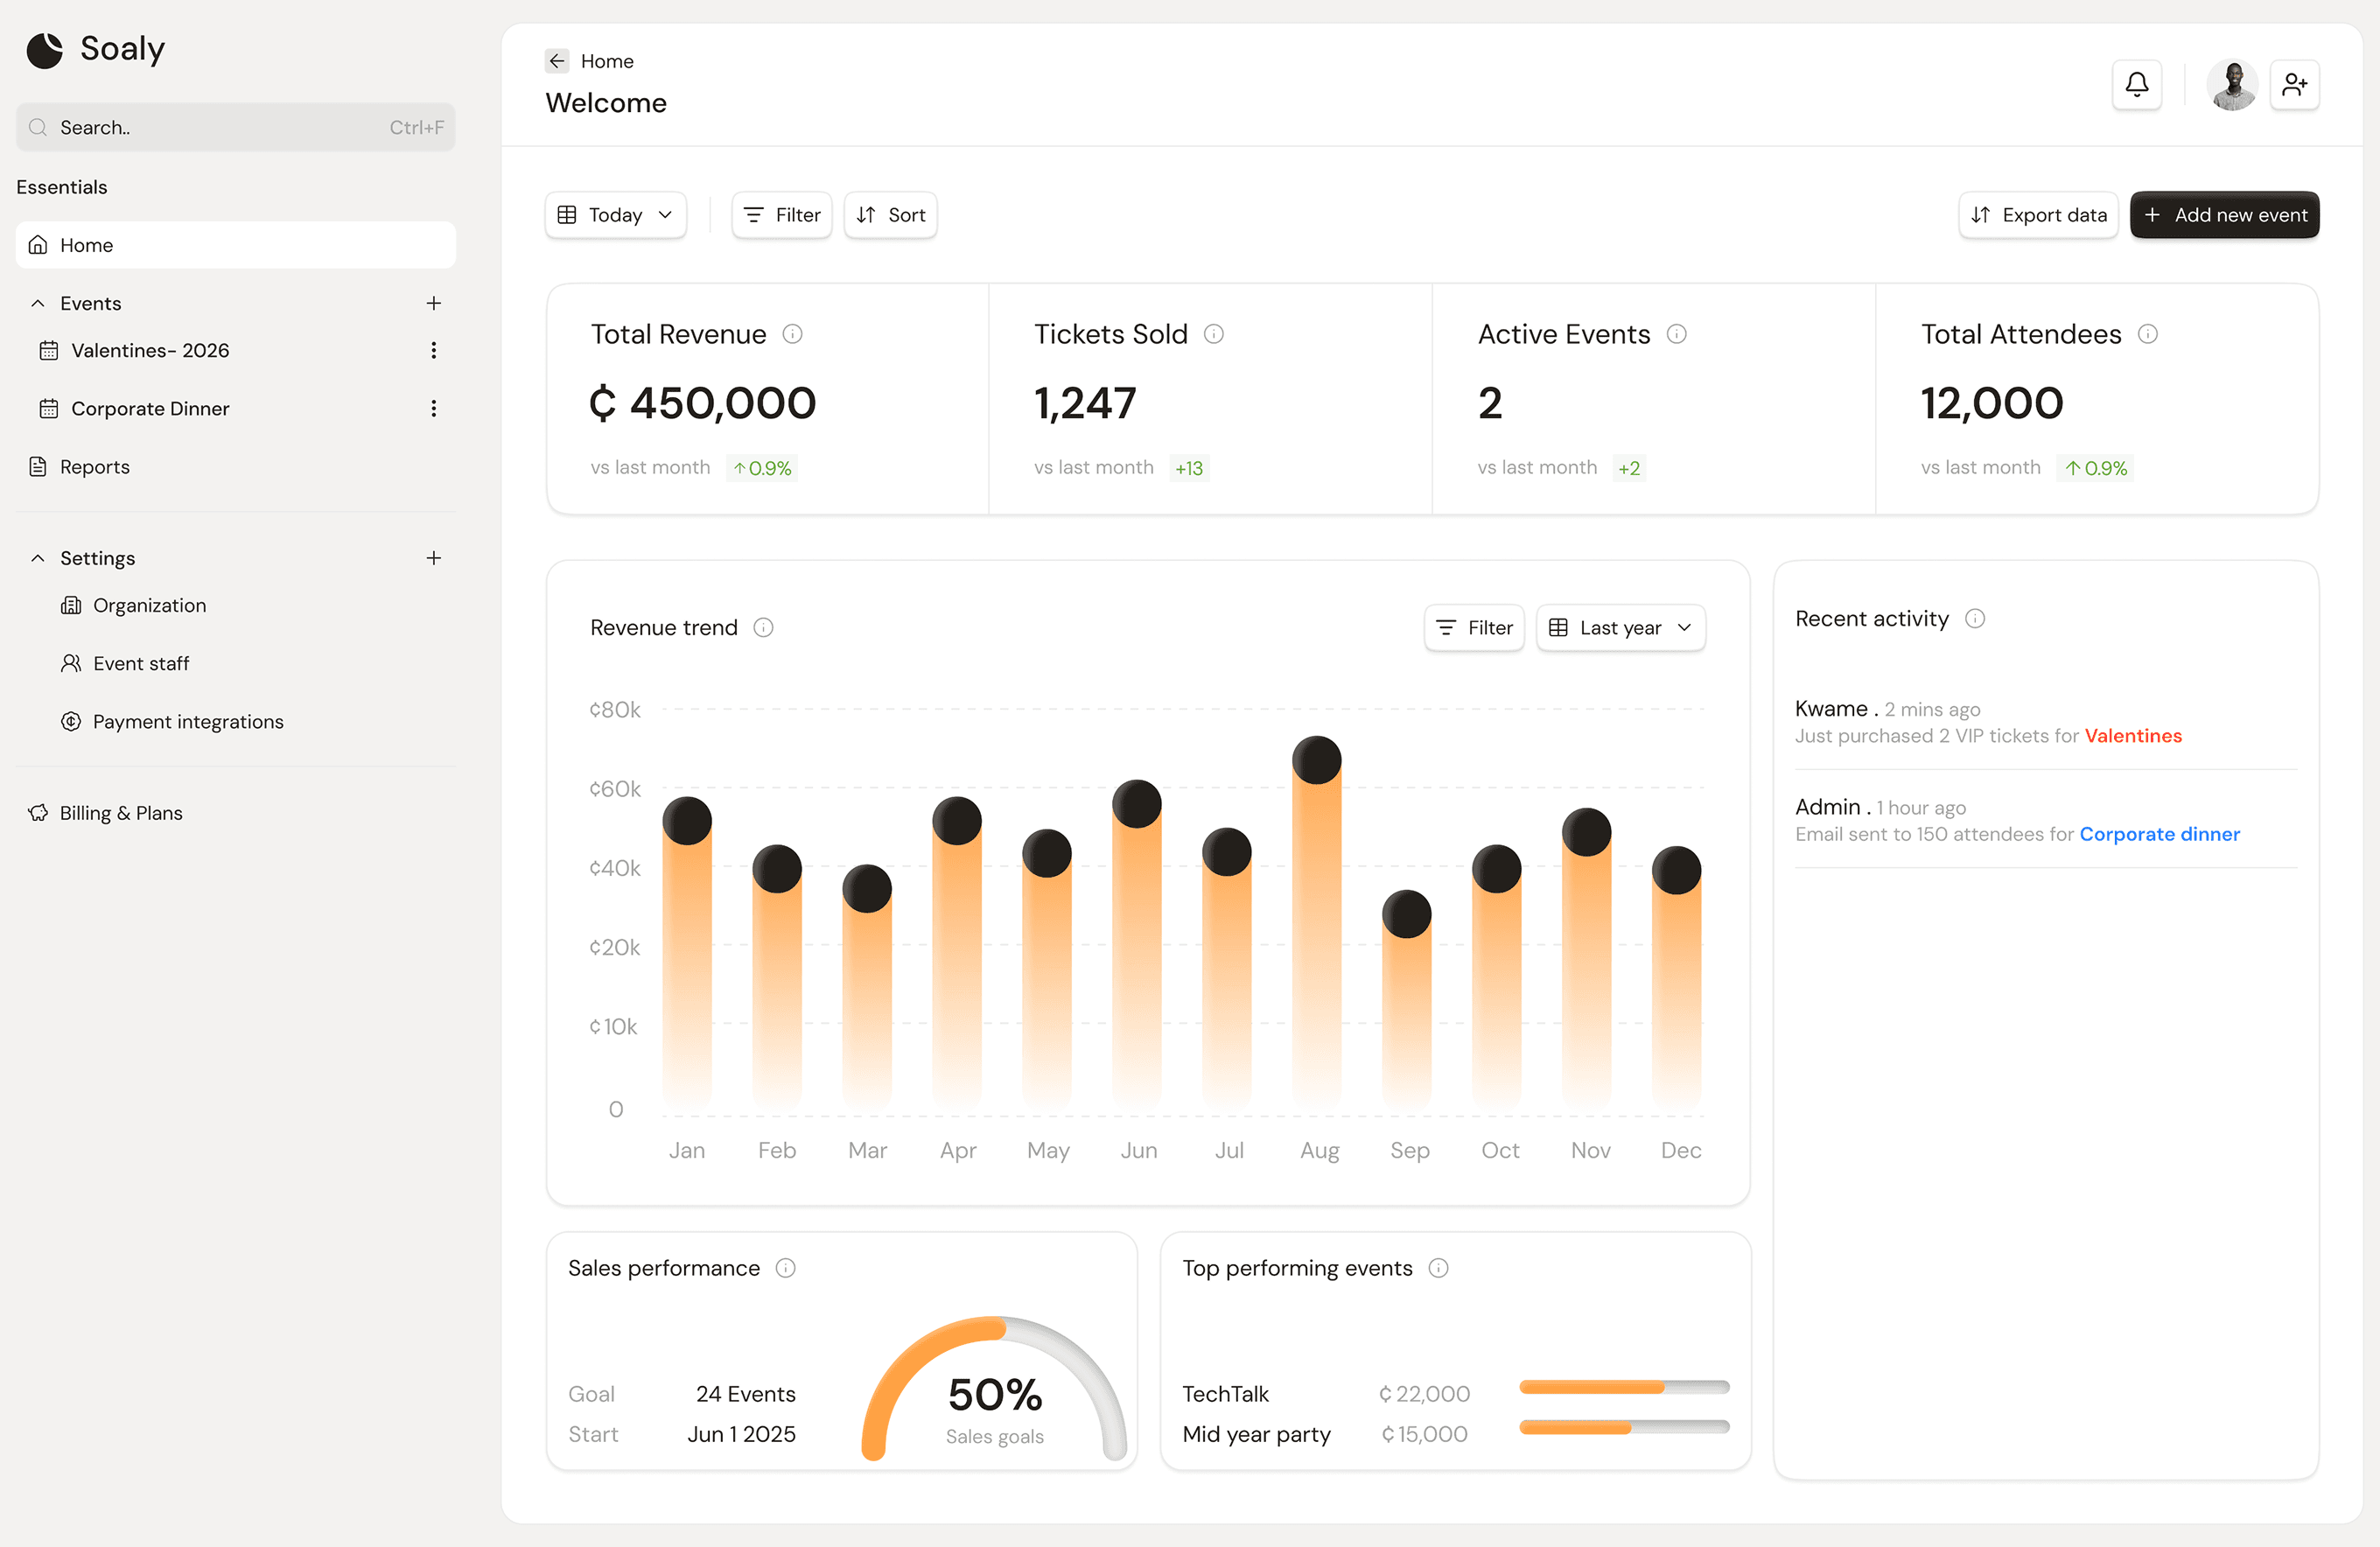Open the Last year dropdown on Revenue trend

click(x=1620, y=627)
